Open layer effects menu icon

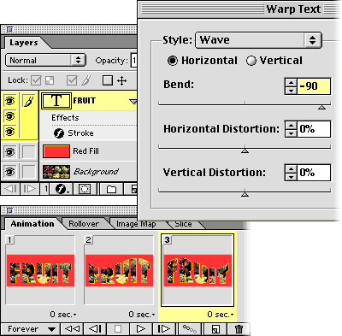pos(62,189)
